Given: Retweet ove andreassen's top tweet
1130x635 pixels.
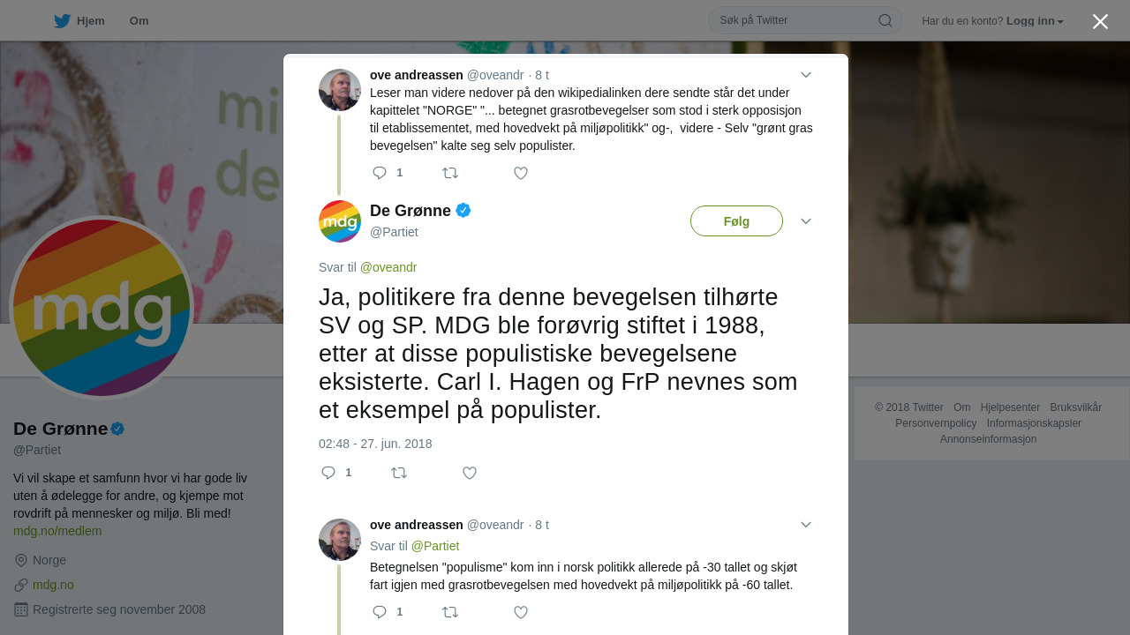Looking at the screenshot, I should (x=450, y=173).
